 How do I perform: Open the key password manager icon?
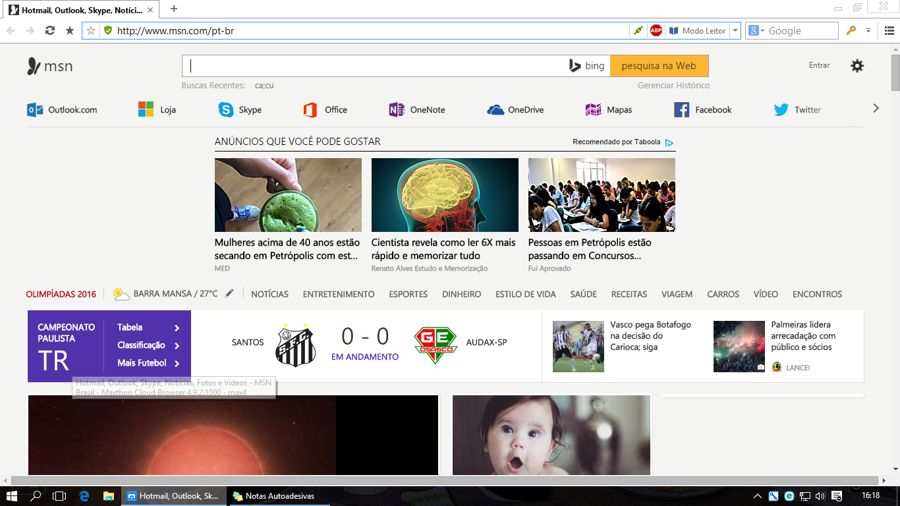[851, 30]
